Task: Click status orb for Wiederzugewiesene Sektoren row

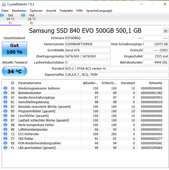Action: (5, 88)
